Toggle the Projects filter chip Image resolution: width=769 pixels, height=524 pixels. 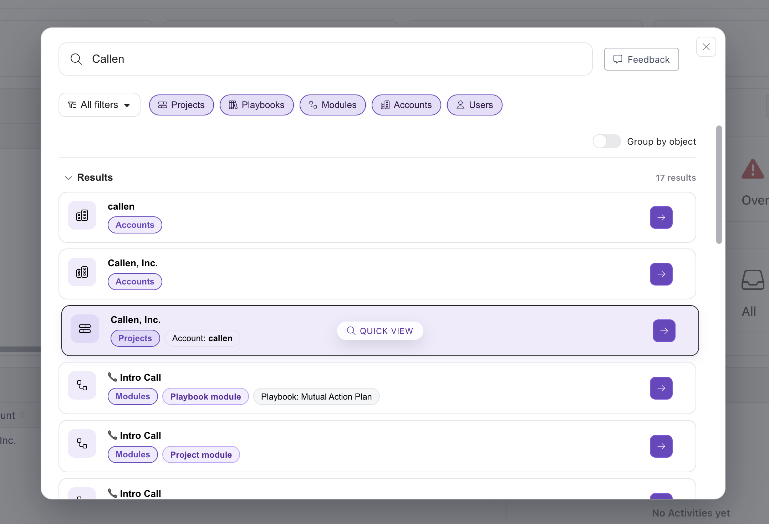click(181, 105)
